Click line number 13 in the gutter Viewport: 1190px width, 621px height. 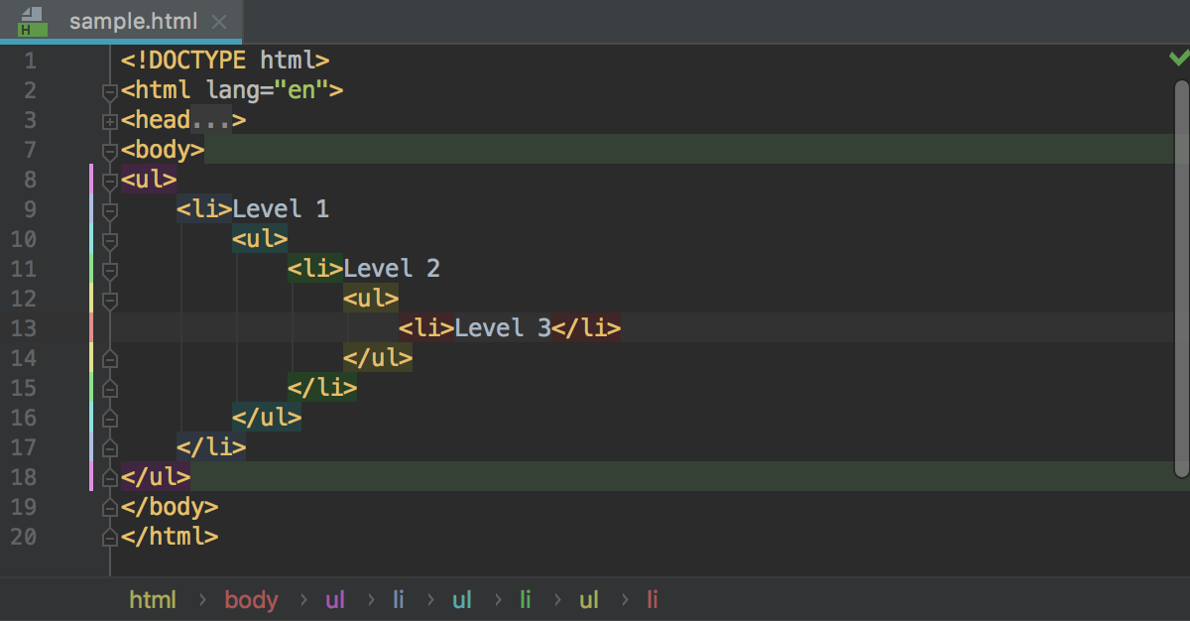[x=24, y=328]
